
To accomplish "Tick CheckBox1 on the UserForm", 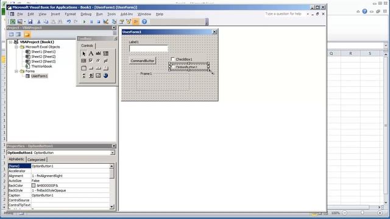I will pyautogui.click(x=172, y=59).
